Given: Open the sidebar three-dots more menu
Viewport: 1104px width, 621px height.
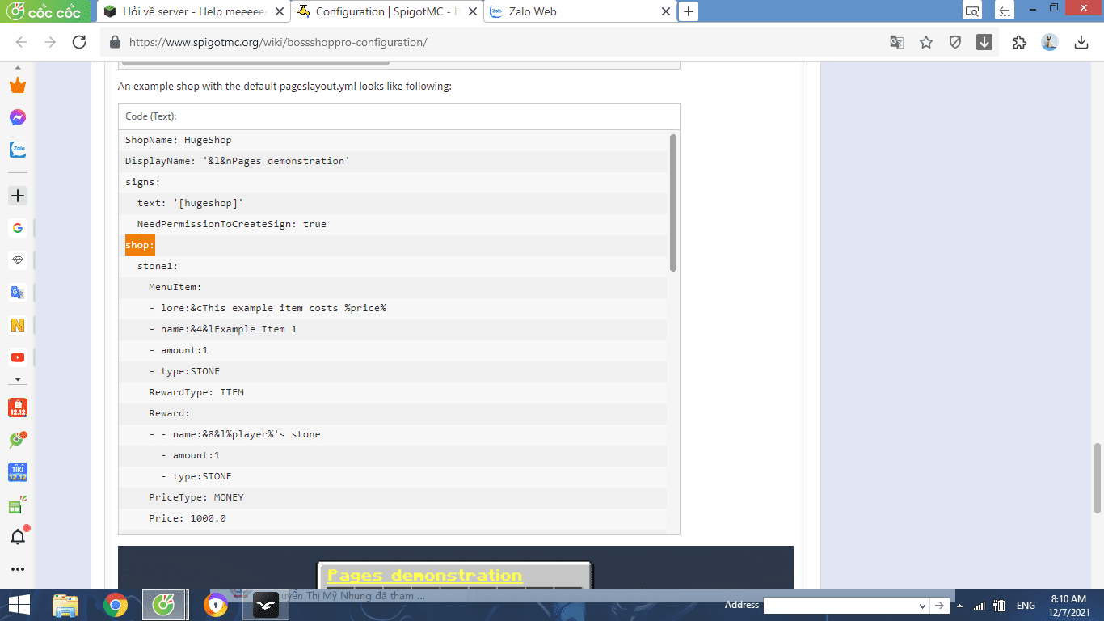Looking at the screenshot, I should coord(18,569).
